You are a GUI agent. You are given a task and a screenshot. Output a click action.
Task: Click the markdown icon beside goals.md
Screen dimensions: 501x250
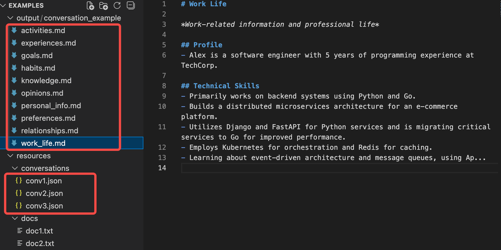(14, 55)
